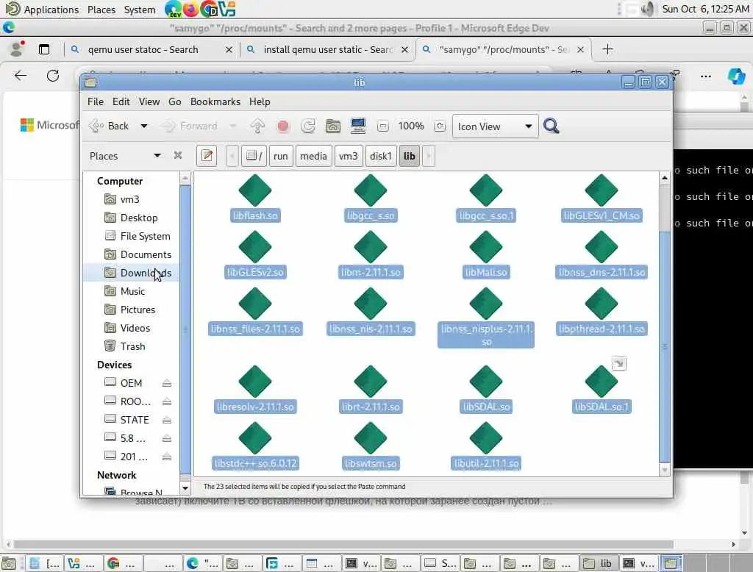Eject the ROO... device
Image resolution: width=753 pixels, height=572 pixels.
pos(167,401)
